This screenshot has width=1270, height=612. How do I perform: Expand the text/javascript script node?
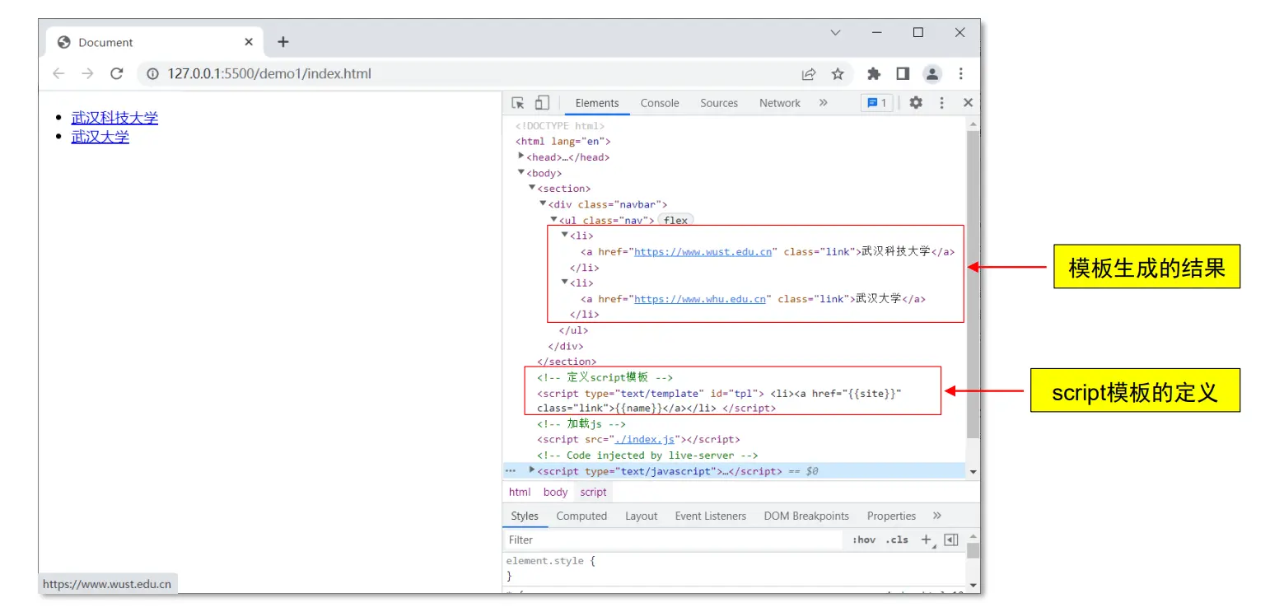[532, 470]
